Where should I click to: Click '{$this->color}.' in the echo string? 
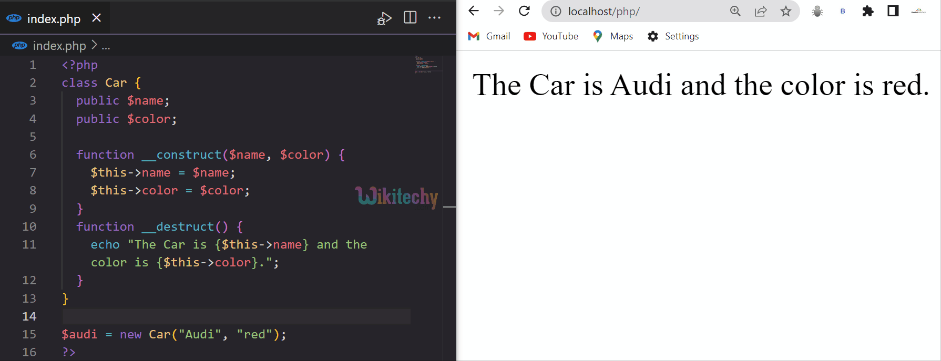tap(210, 263)
